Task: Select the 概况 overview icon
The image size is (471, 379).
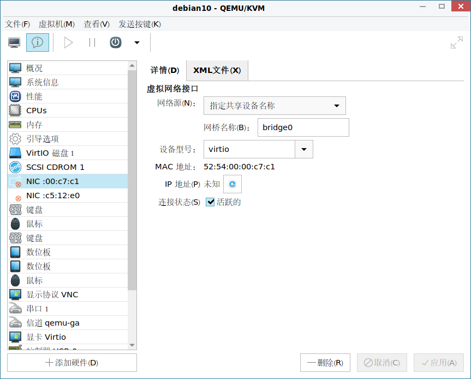Action: coord(15,68)
